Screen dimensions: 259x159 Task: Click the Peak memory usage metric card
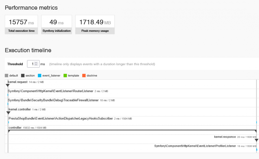pos(95,24)
